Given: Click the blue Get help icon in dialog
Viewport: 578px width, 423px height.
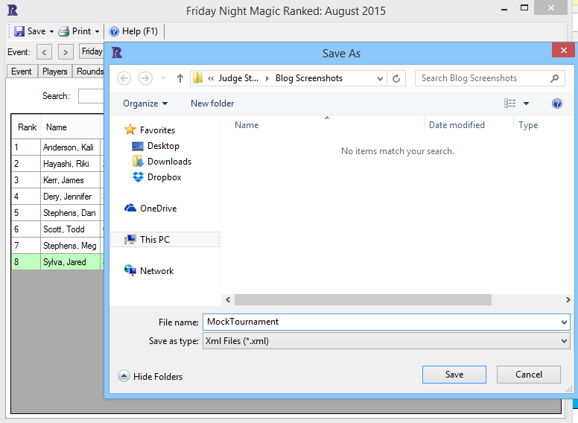Looking at the screenshot, I should coord(557,104).
